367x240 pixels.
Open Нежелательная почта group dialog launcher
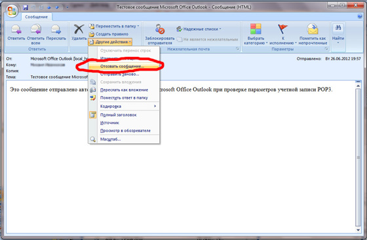tap(237, 49)
